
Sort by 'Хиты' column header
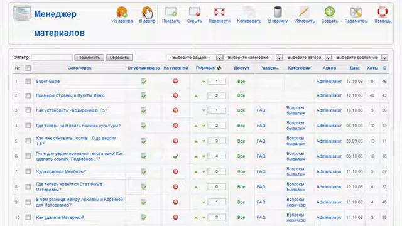pos(372,68)
